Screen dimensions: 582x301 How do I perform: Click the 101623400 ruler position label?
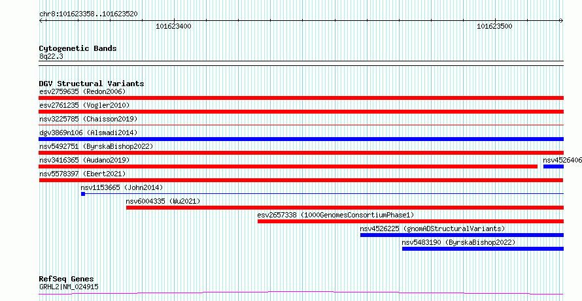(x=173, y=26)
